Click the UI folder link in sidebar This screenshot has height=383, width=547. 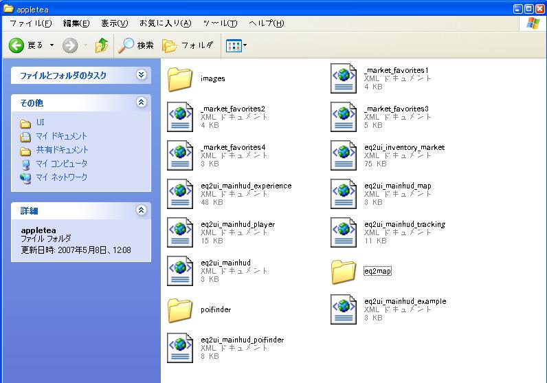point(40,122)
